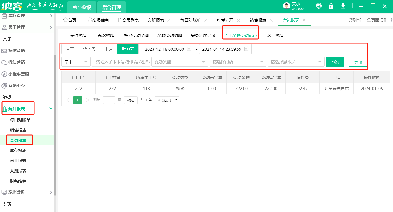Viewport: 393px width, 212px height.
Task: Open the 请选择门店 store dropdown
Action: click(x=238, y=62)
